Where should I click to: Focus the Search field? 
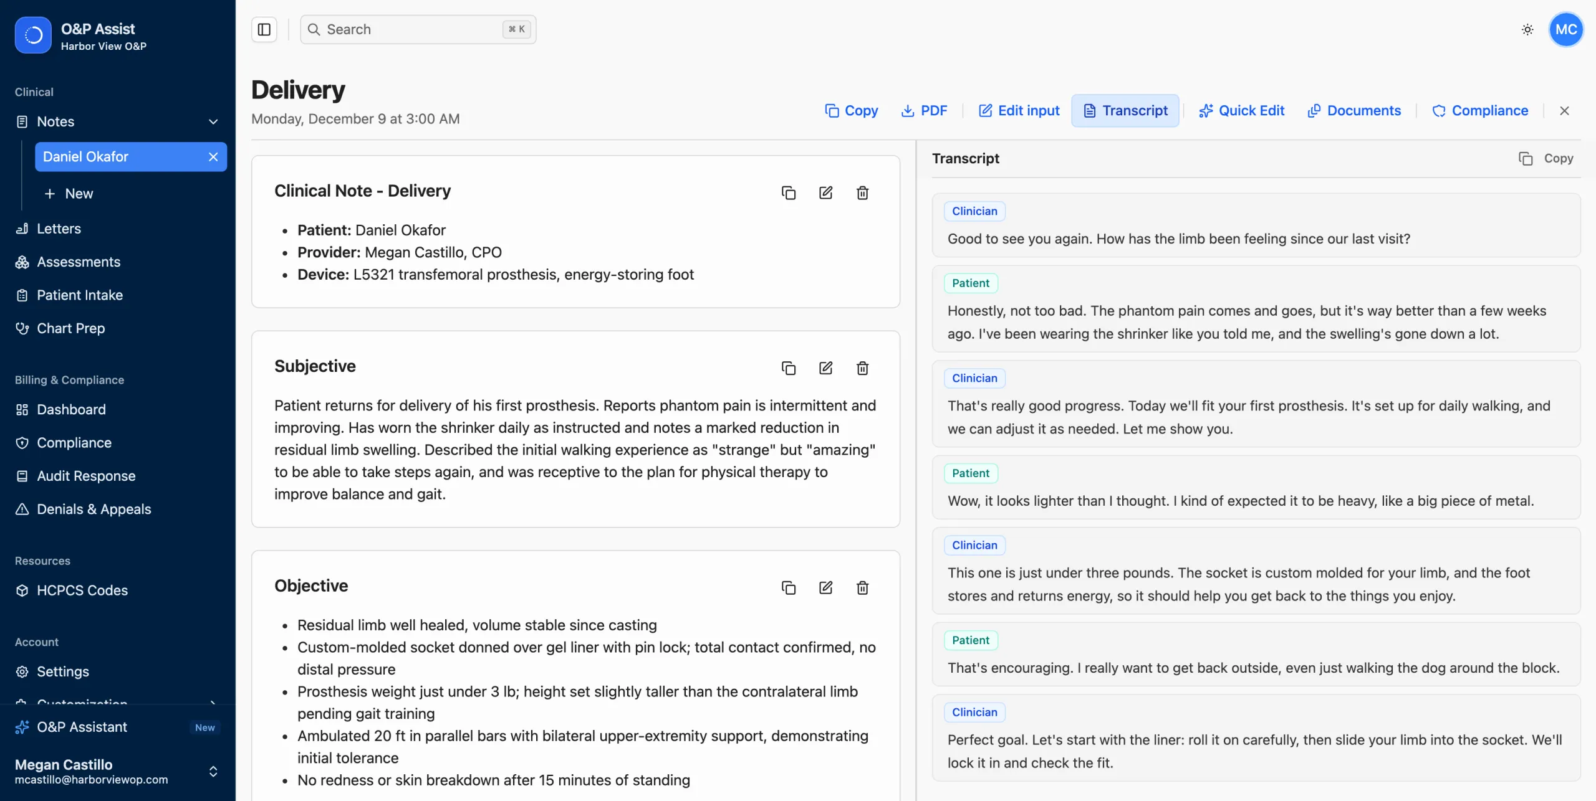[418, 29]
